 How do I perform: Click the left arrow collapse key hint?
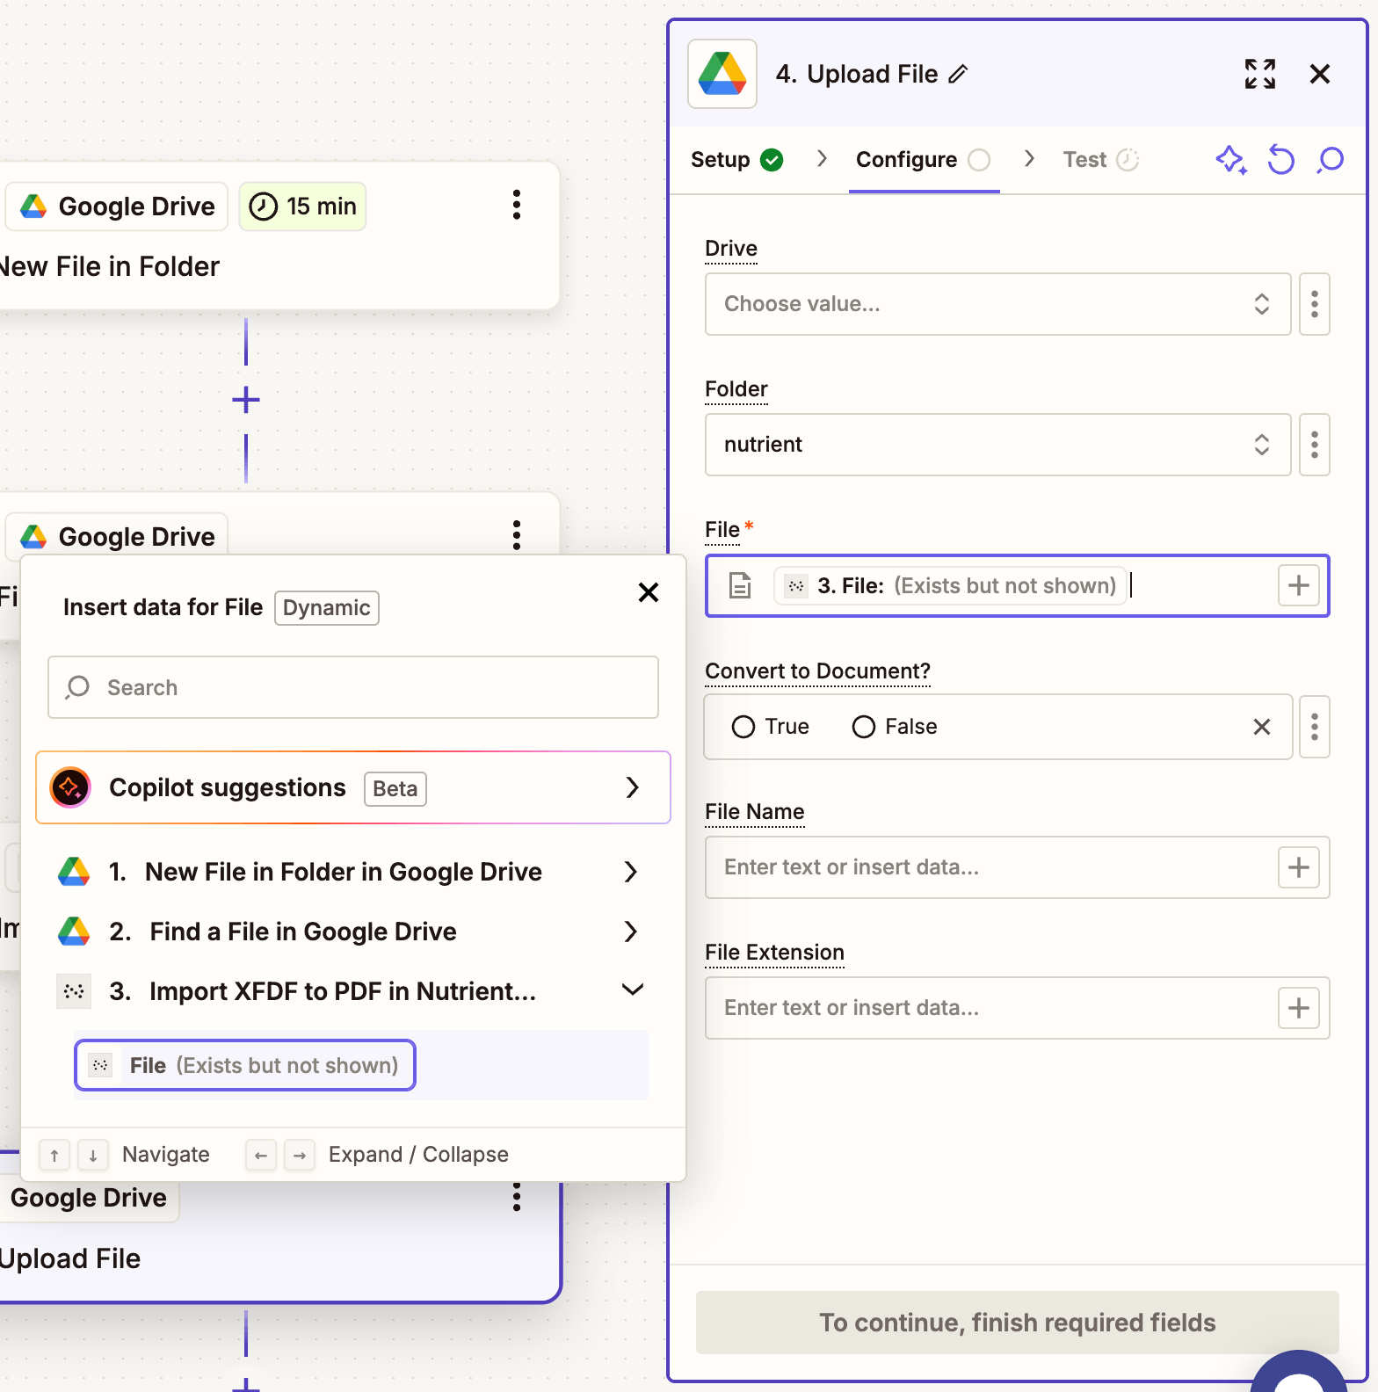(x=261, y=1155)
